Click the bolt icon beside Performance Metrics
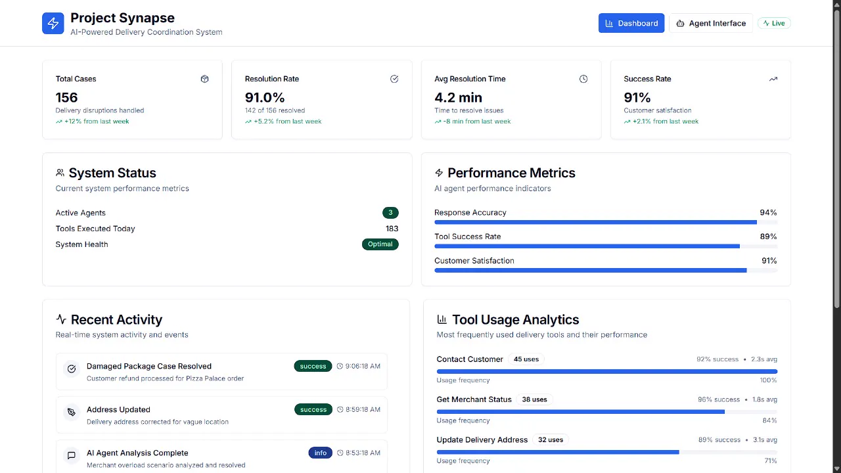Image resolution: width=841 pixels, height=473 pixels. [x=439, y=173]
